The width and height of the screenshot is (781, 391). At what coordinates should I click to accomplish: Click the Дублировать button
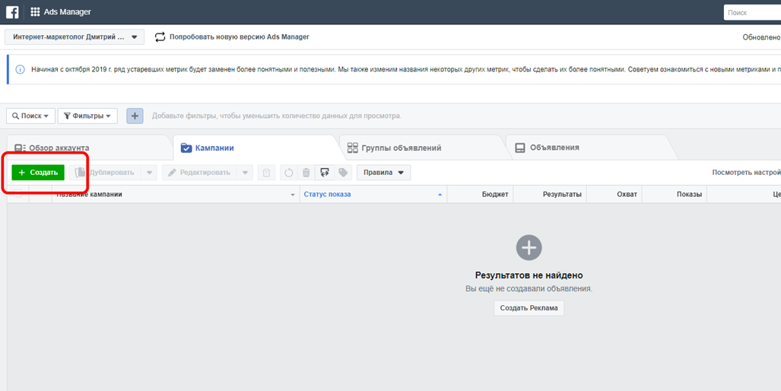pyautogui.click(x=105, y=173)
